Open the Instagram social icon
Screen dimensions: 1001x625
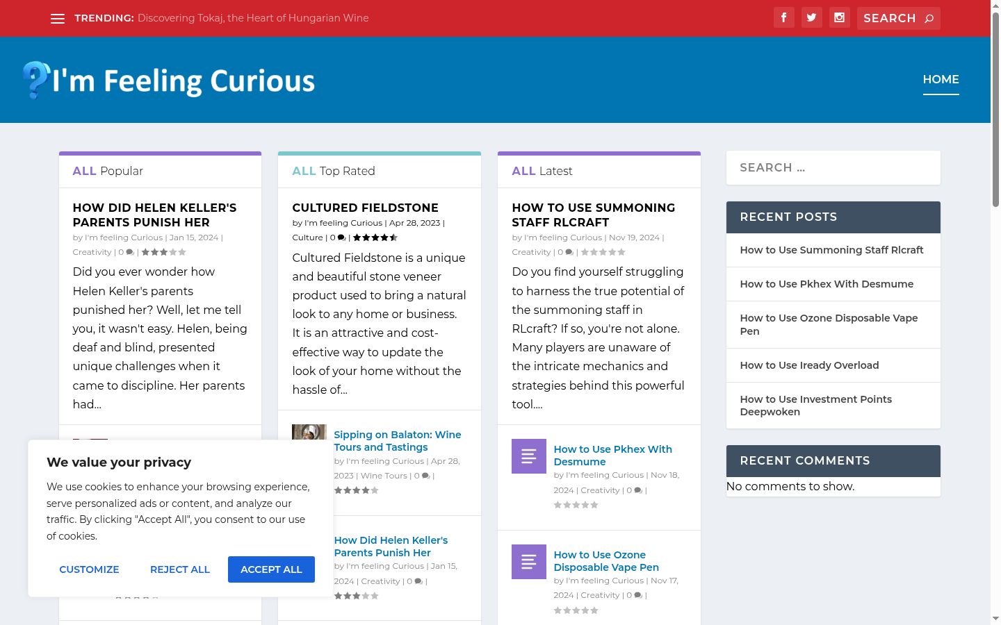tap(839, 18)
